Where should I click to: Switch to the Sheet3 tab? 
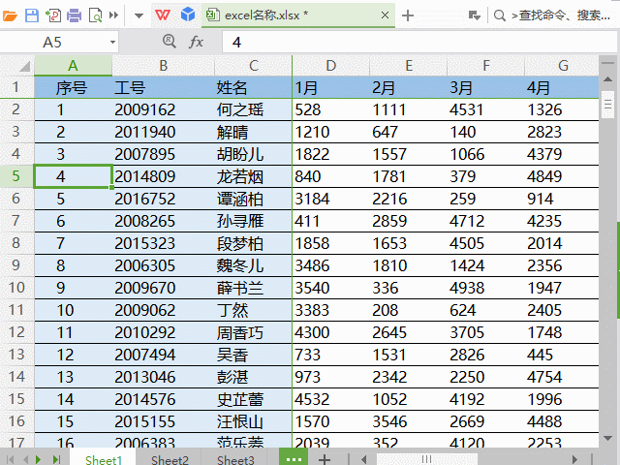tap(235, 459)
